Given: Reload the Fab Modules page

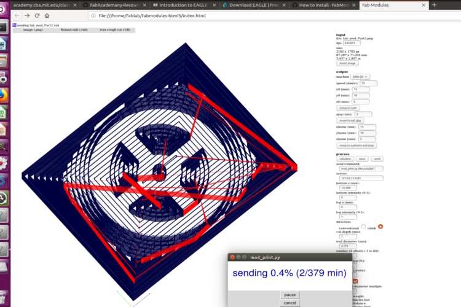Looking at the screenshot, I should click(37, 15).
